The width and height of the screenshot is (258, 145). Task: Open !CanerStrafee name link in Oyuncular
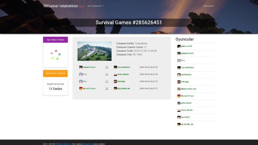187,67
